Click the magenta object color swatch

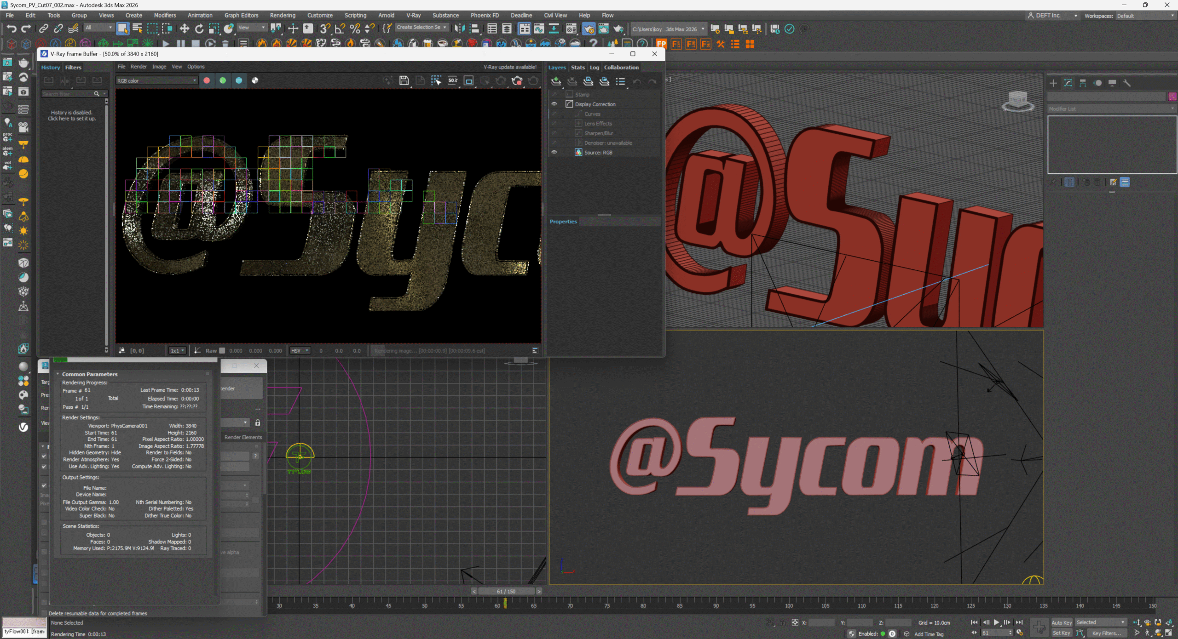[1172, 96]
